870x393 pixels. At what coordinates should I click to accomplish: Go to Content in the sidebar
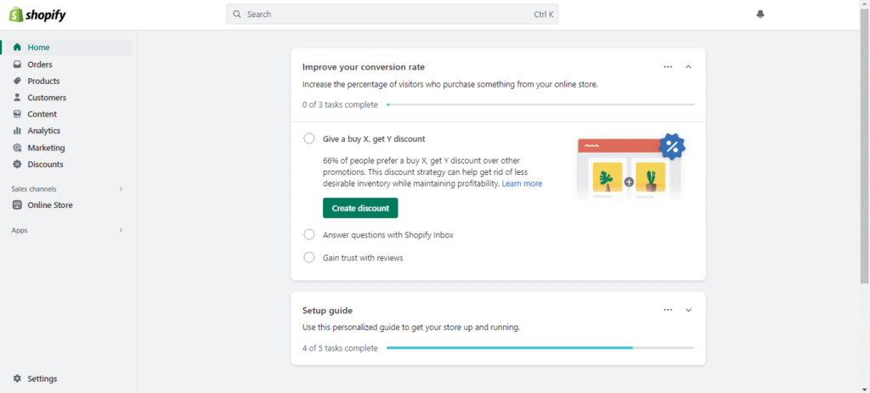click(42, 114)
